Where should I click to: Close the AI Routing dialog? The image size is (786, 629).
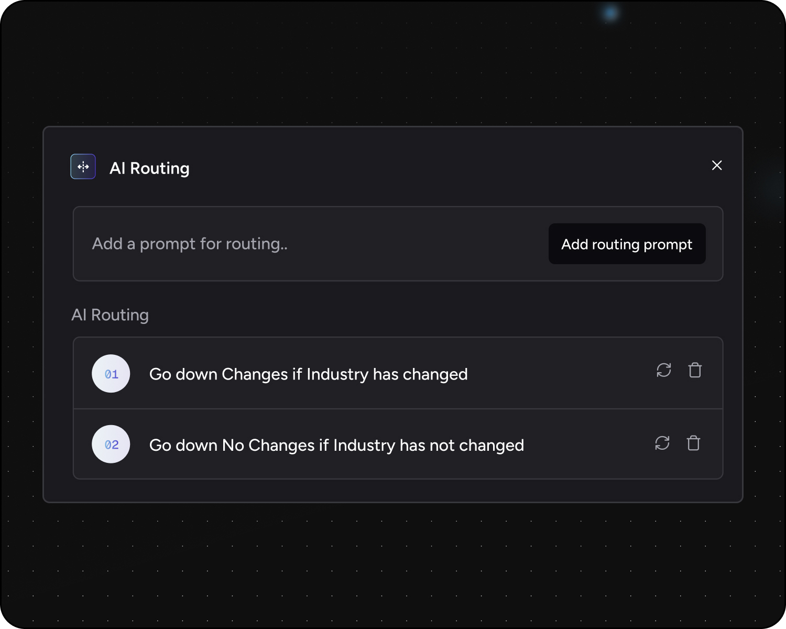[x=717, y=166]
